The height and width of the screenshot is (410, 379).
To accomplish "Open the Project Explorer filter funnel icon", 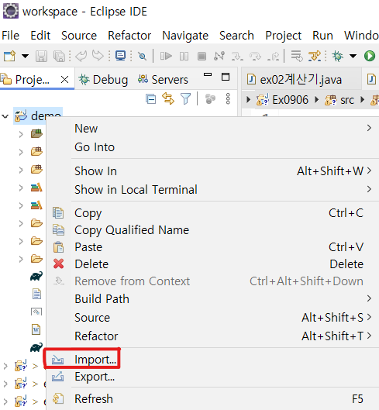I will 185,99.
